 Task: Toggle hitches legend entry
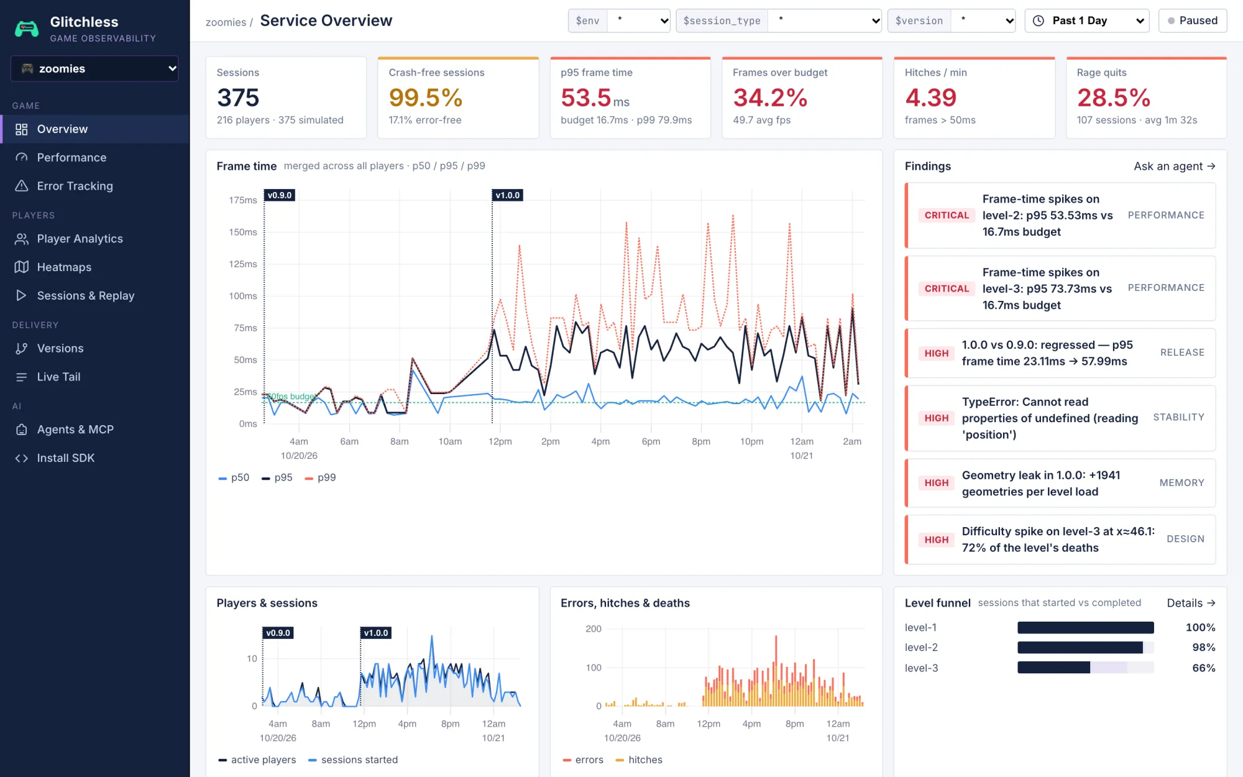(639, 760)
